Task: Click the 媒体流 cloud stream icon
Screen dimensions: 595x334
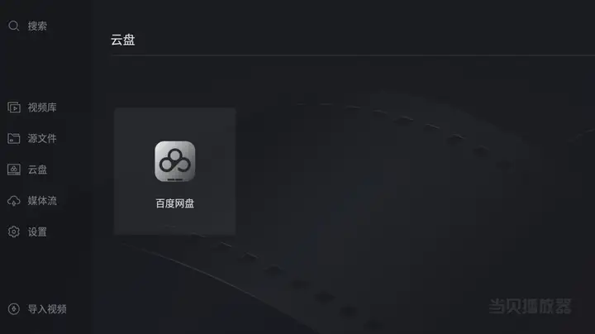Action: click(x=14, y=201)
